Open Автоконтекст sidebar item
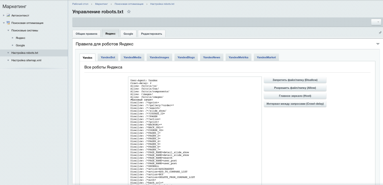Screen dimensions: 383x185 pos(20,16)
